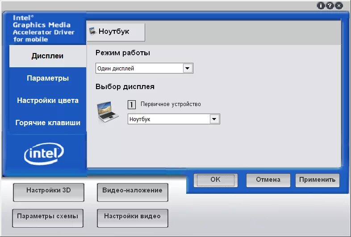Open Видео-наложение settings

pos(132,192)
